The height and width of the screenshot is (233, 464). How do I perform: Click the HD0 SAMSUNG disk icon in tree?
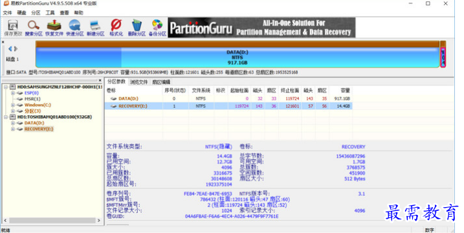coord(13,87)
